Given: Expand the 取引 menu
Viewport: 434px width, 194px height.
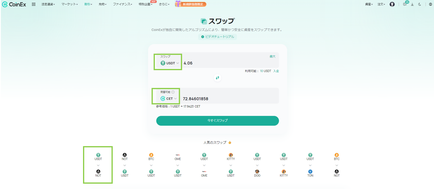Looking at the screenshot, I should click(x=88, y=5).
